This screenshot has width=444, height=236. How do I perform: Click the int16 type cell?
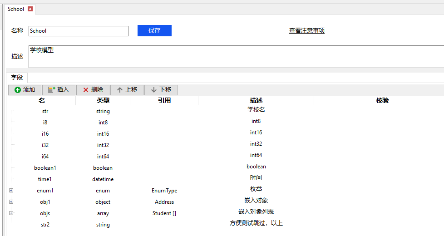click(103, 134)
